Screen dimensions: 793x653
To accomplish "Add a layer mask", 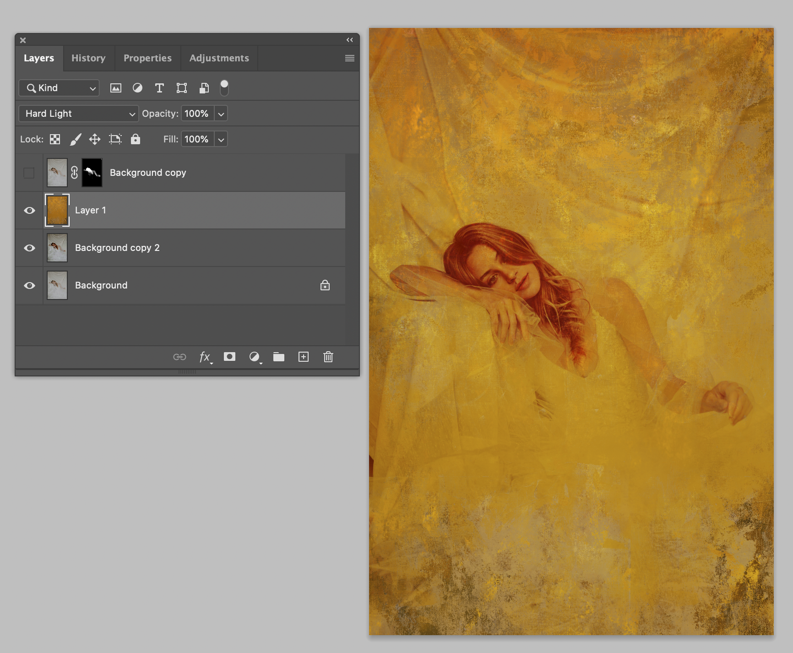I will tap(229, 357).
